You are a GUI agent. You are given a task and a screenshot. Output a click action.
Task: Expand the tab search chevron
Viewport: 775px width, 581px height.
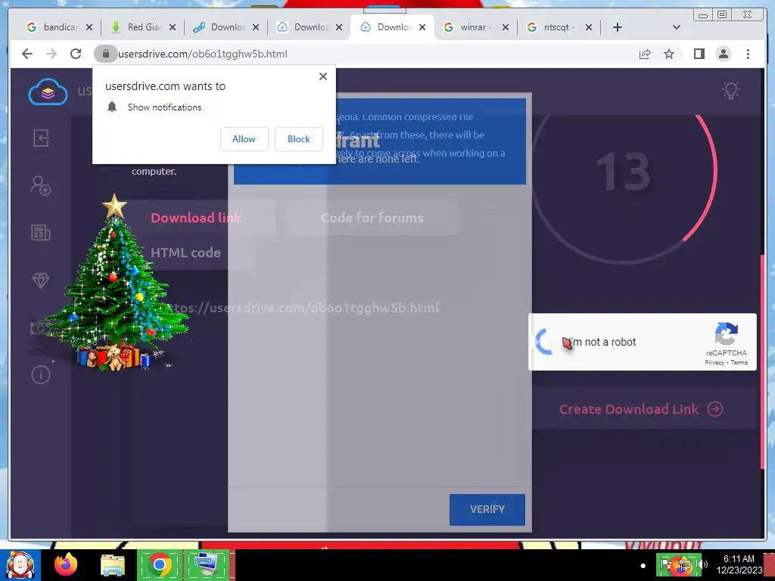tap(677, 27)
